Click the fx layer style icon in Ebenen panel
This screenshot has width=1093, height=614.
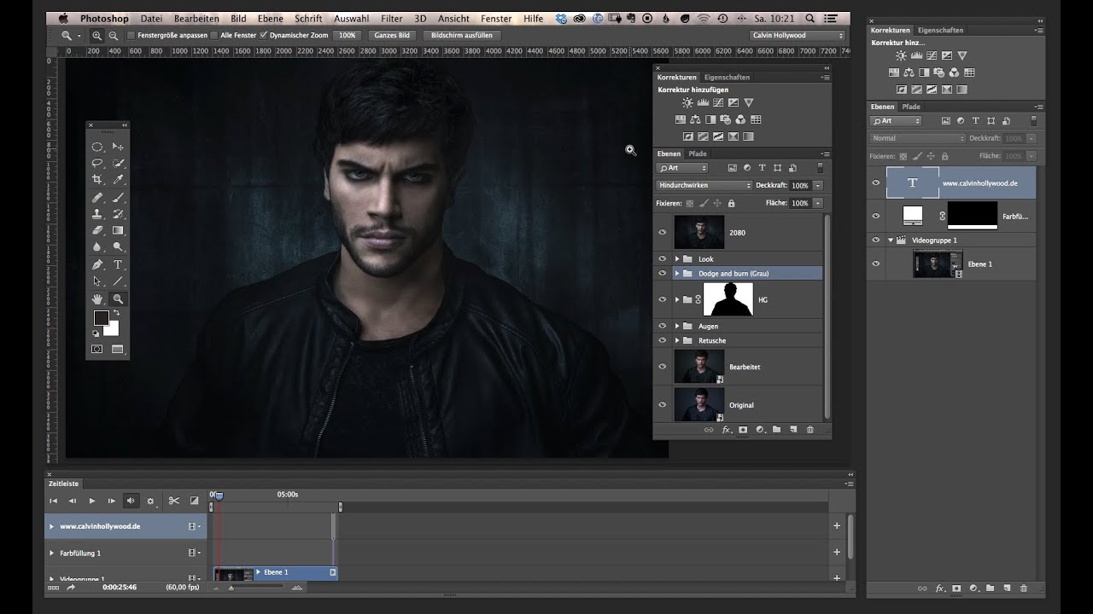[727, 430]
